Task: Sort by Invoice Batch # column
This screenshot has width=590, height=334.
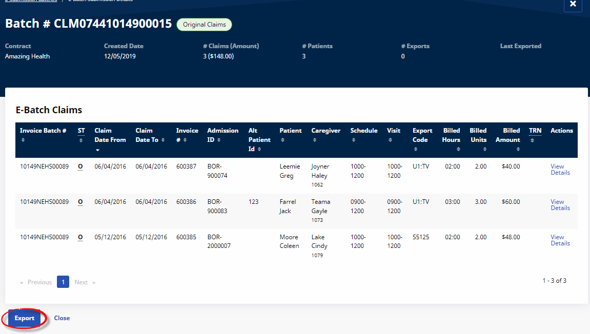Action: click(43, 131)
